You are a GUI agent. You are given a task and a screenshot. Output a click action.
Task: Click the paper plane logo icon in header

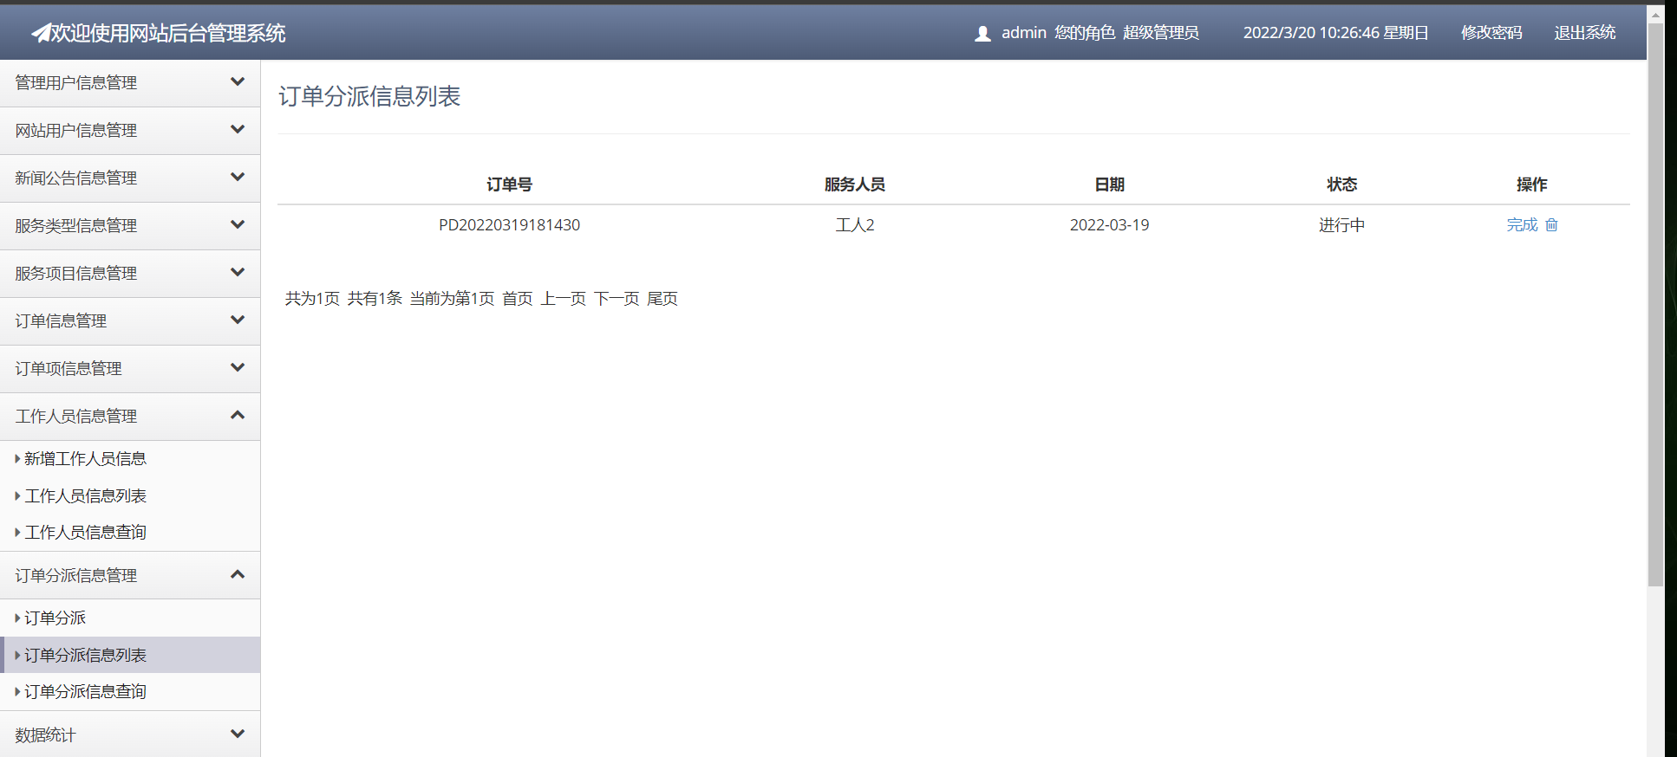pos(41,33)
